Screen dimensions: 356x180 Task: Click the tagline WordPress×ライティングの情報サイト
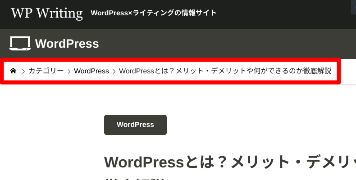(x=154, y=13)
